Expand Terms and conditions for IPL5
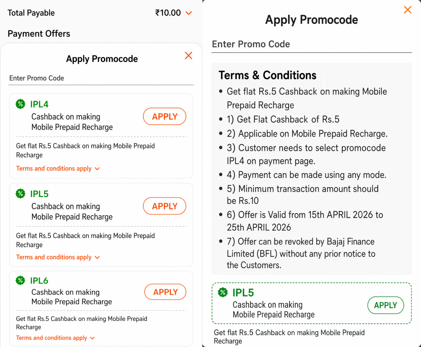The height and width of the screenshot is (347, 421). (x=58, y=257)
